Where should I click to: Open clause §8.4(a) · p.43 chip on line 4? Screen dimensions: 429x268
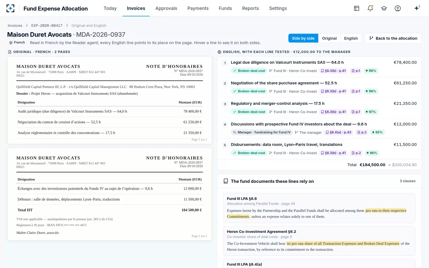(x=338, y=132)
